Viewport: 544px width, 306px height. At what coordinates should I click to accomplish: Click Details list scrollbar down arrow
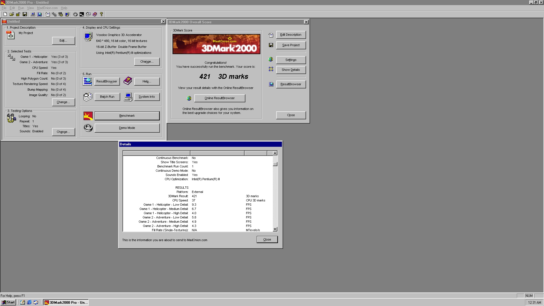pos(275,229)
